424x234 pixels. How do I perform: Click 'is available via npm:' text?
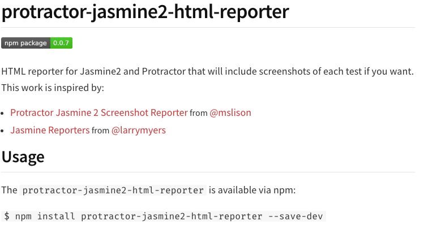252,190
